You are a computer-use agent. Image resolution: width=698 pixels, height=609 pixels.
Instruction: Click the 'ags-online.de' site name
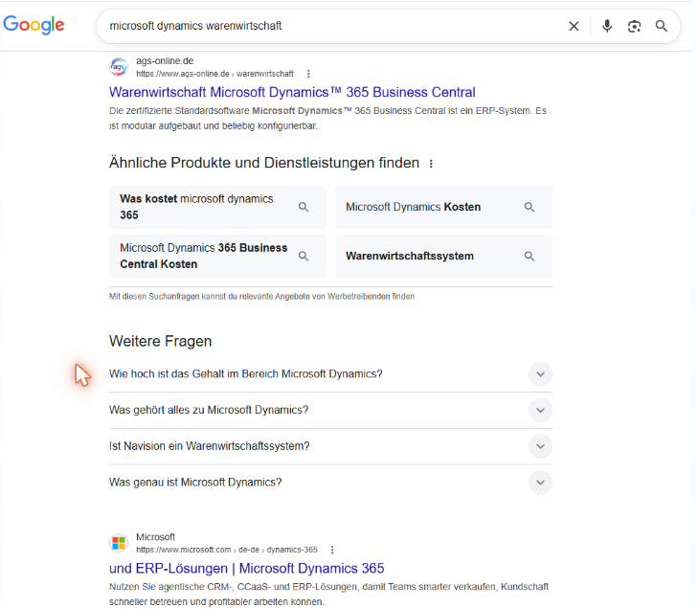click(165, 61)
